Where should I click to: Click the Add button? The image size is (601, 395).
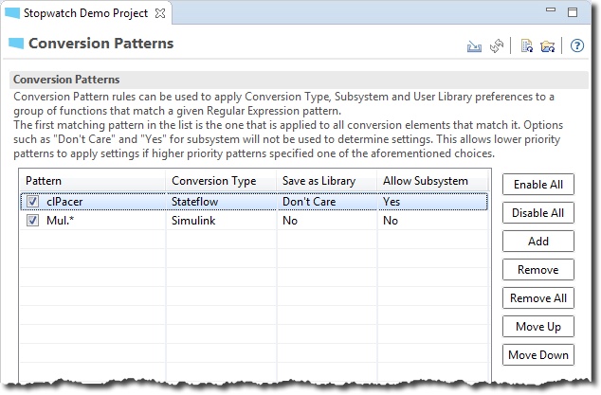(x=538, y=241)
